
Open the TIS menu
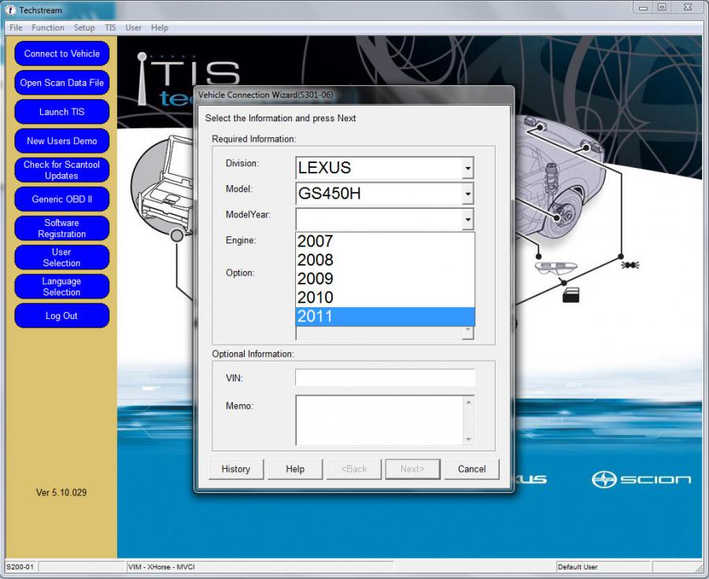tap(110, 28)
